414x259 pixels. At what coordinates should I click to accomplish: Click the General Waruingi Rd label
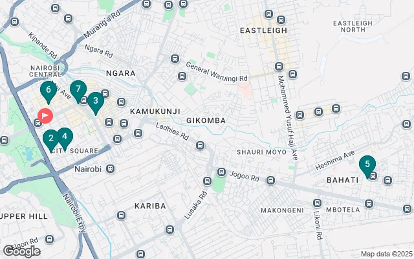[x=217, y=72]
